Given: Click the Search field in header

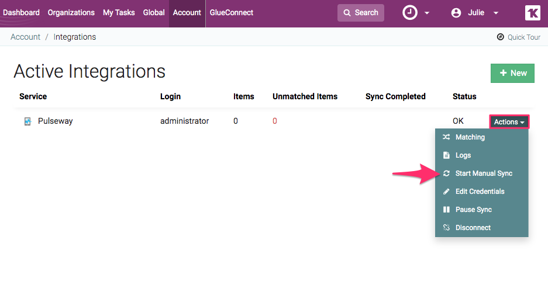Looking at the screenshot, I should [361, 13].
